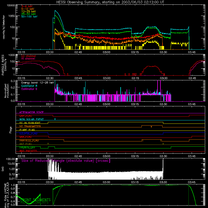Click the FLARE_FLAG label
208x208 pixels.
coord(27,130)
